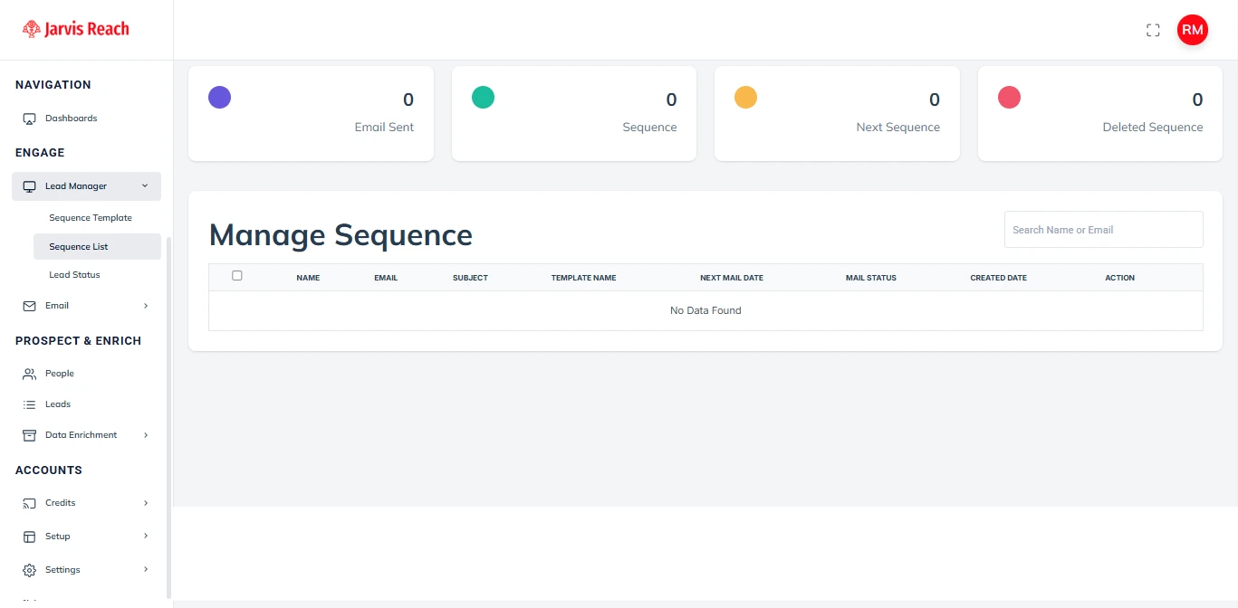Image resolution: width=1238 pixels, height=608 pixels.
Task: Click the Credits menu label
Action: tap(61, 503)
